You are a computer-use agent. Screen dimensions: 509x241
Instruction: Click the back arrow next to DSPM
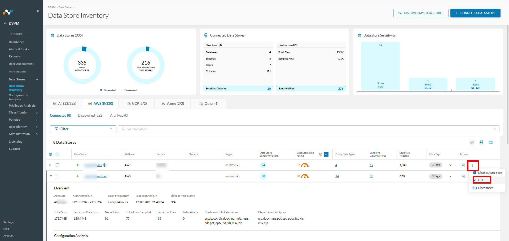coord(5,23)
